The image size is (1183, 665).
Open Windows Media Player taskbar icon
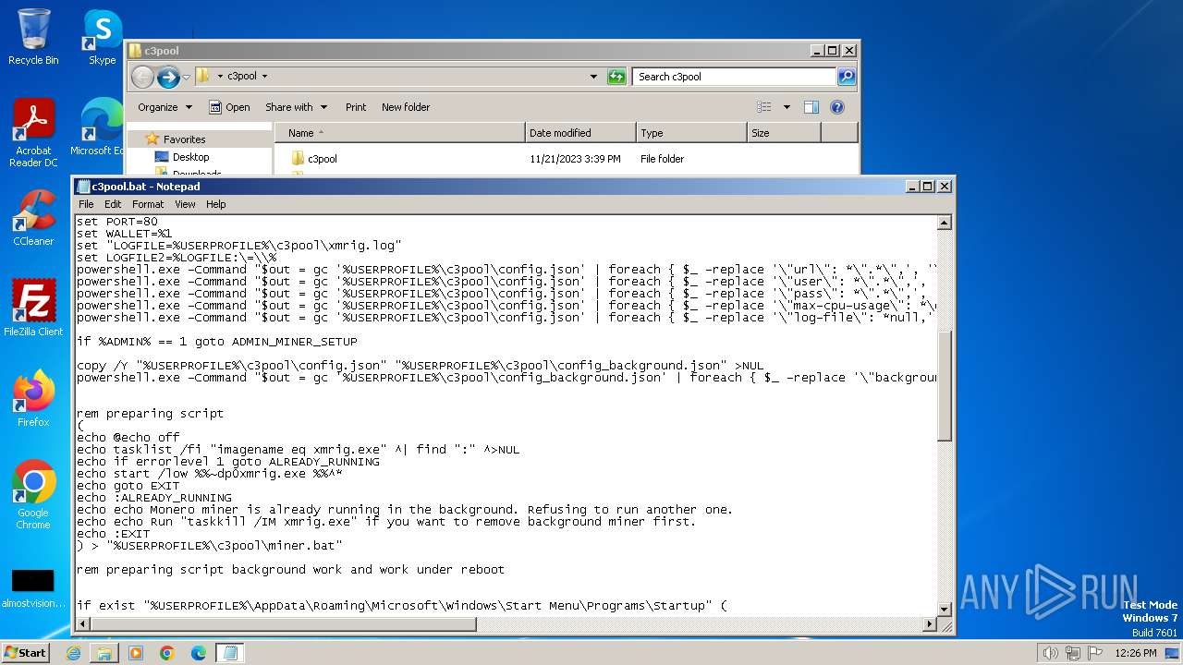136,653
